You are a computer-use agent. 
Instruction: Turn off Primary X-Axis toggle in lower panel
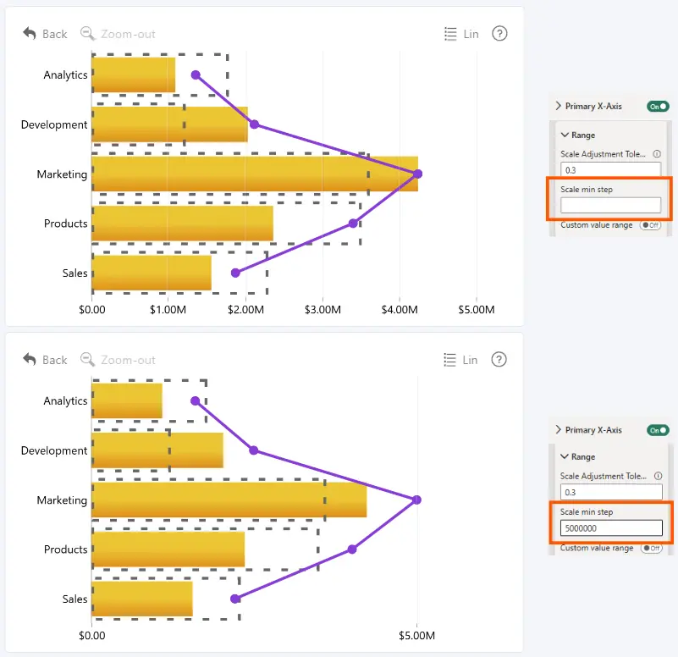point(658,430)
